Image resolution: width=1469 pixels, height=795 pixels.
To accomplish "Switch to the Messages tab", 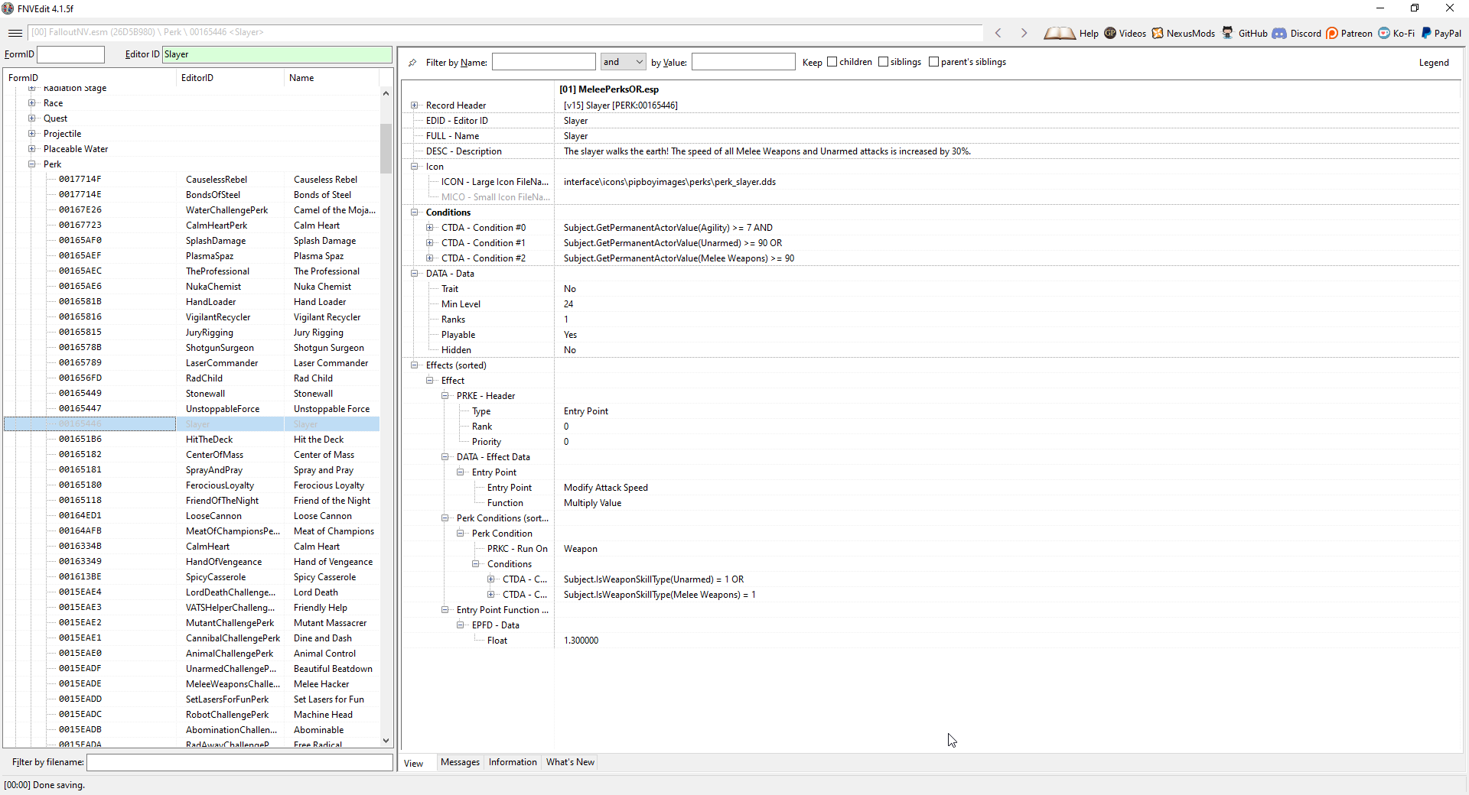I will click(460, 762).
